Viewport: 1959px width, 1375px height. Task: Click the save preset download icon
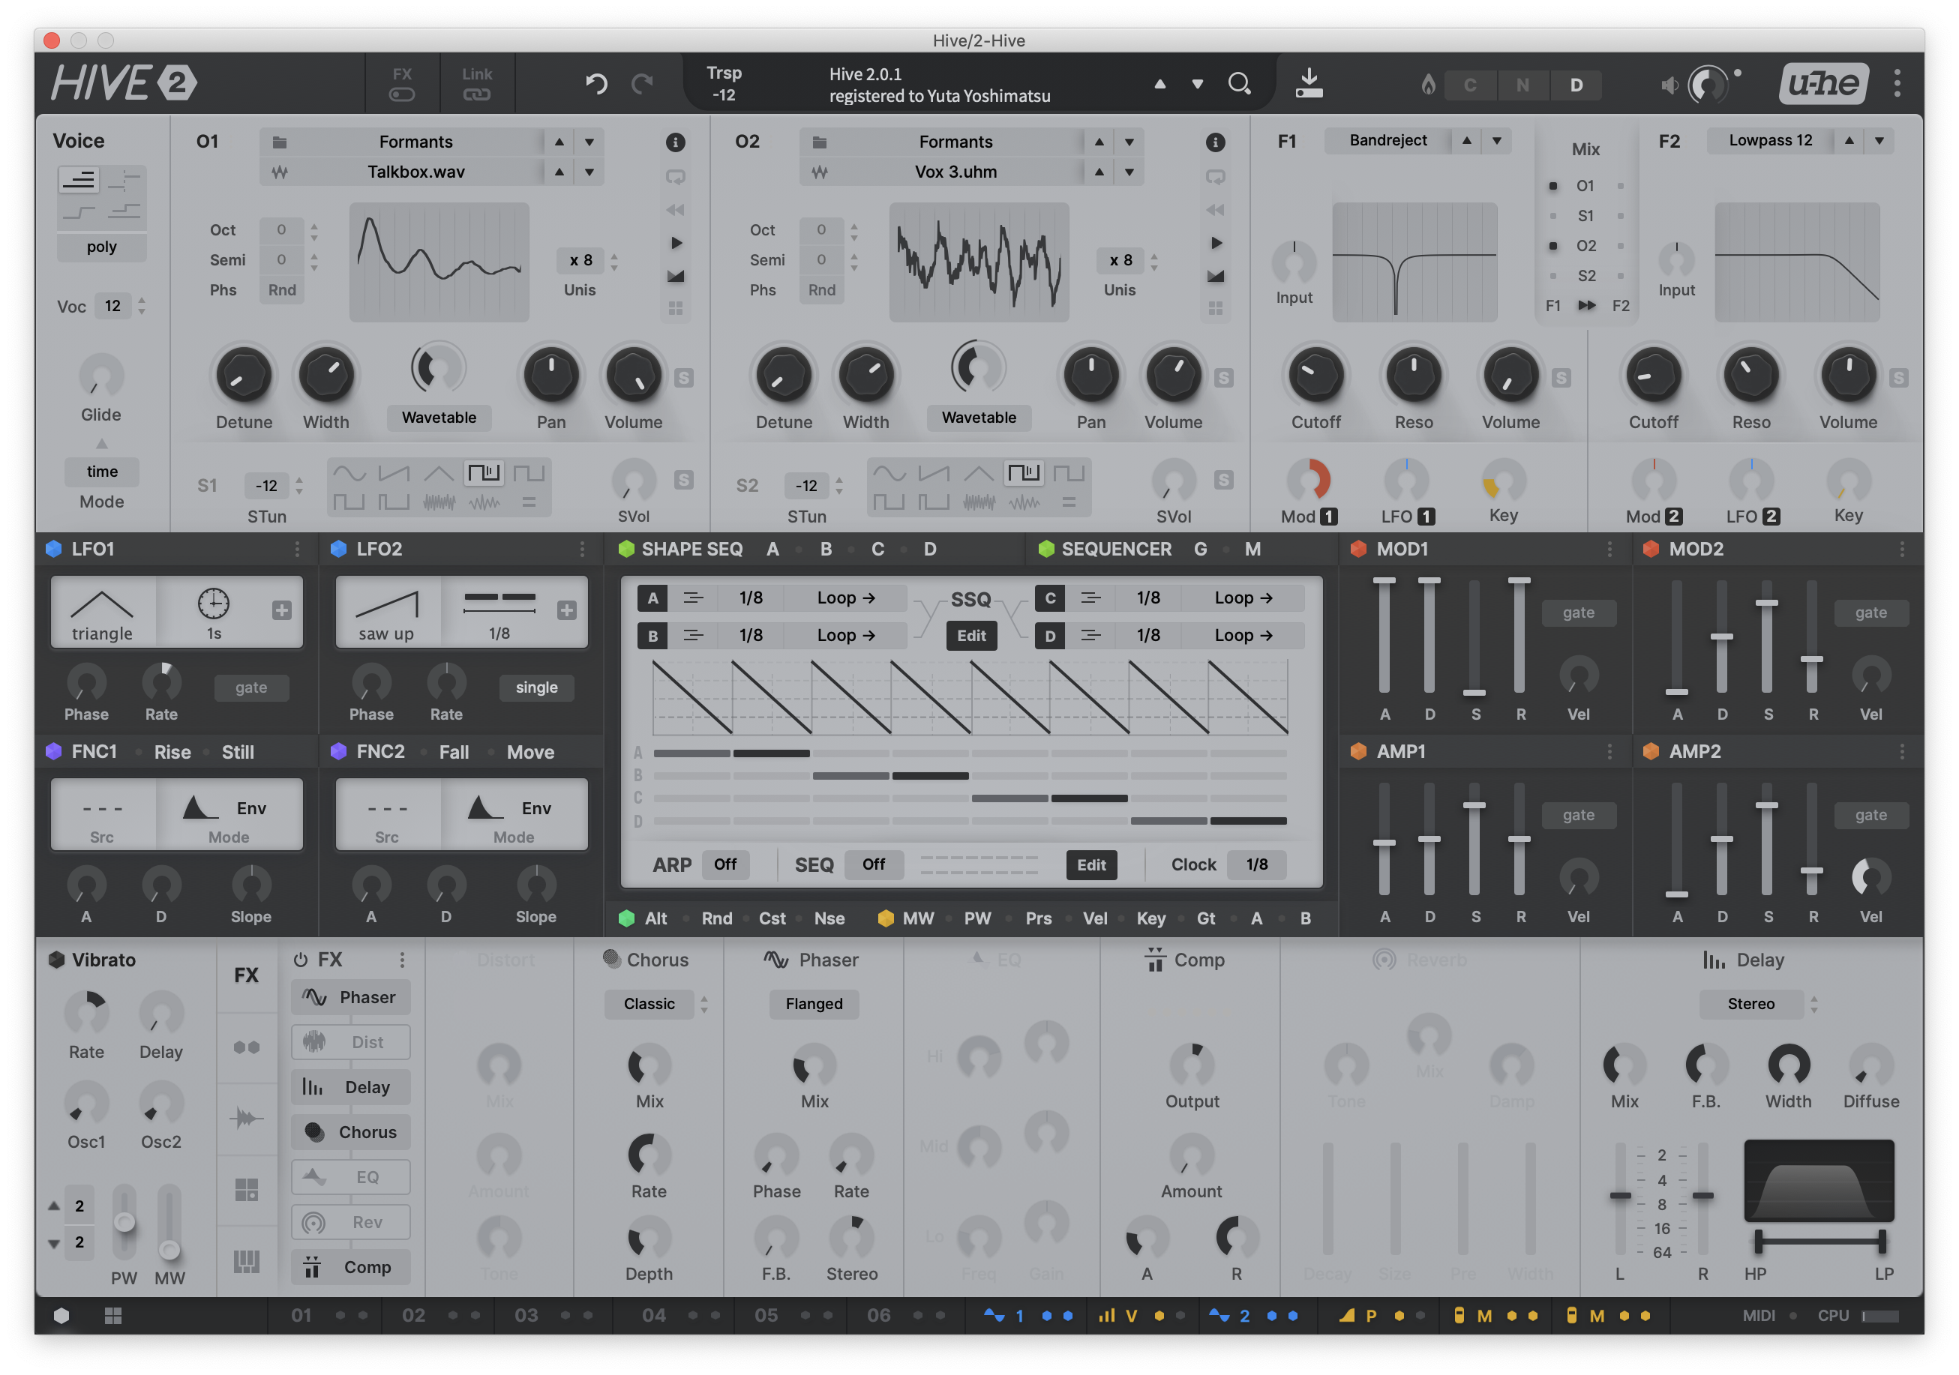(x=1309, y=82)
